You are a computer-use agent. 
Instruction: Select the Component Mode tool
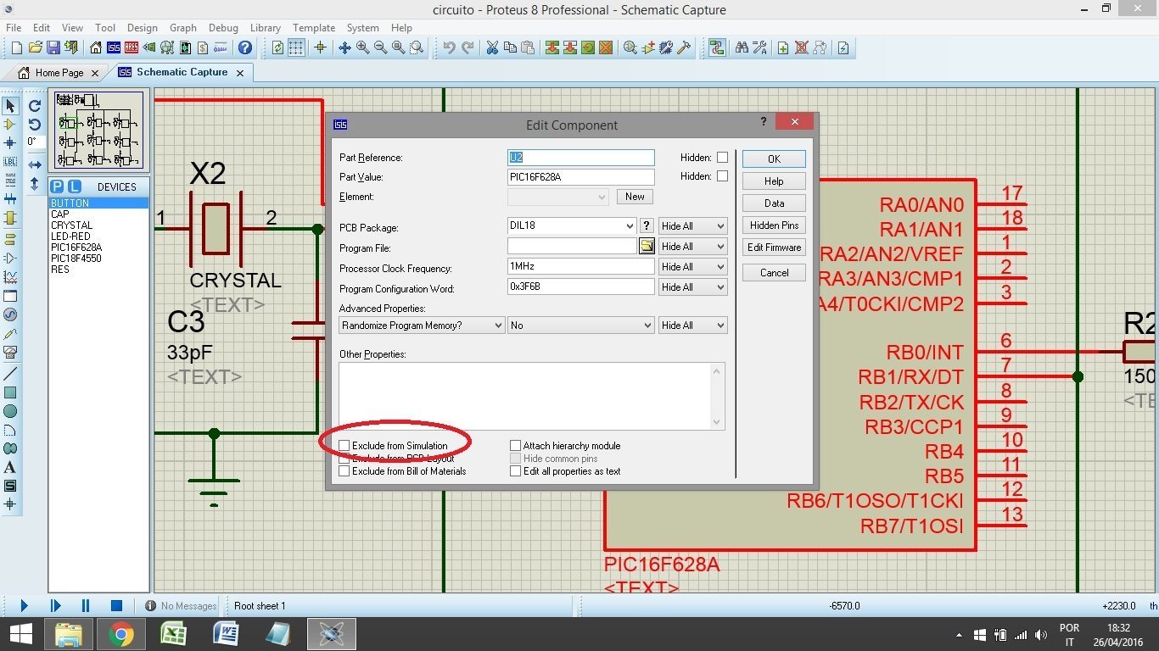click(x=10, y=125)
